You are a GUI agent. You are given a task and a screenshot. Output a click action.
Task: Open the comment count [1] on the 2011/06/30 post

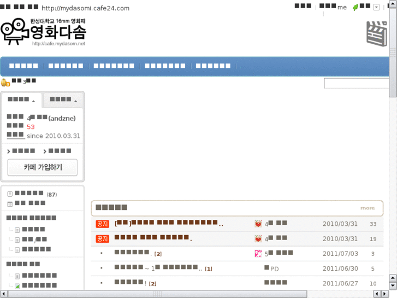tap(209, 269)
